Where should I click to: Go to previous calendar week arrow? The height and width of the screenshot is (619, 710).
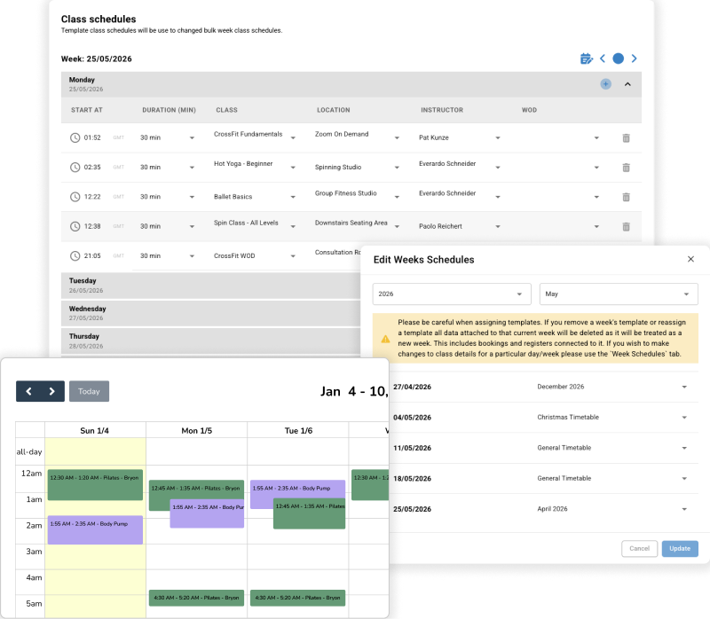(x=28, y=391)
